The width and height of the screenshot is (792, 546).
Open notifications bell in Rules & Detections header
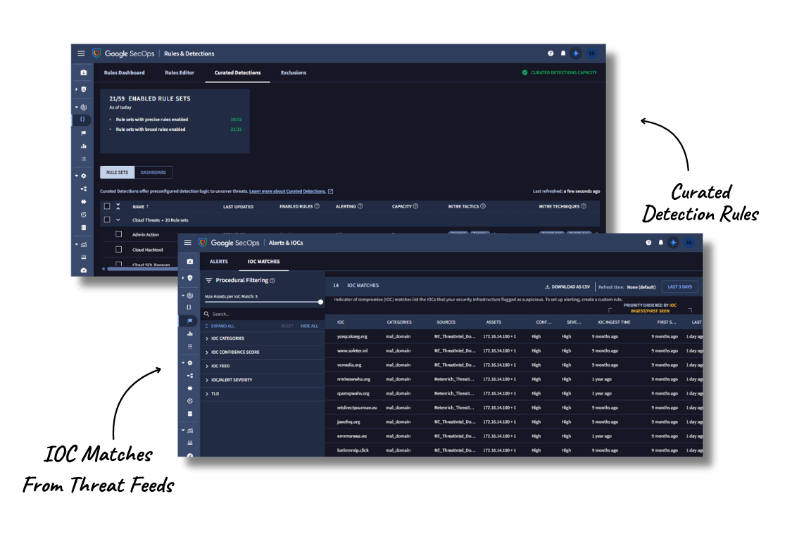563,53
